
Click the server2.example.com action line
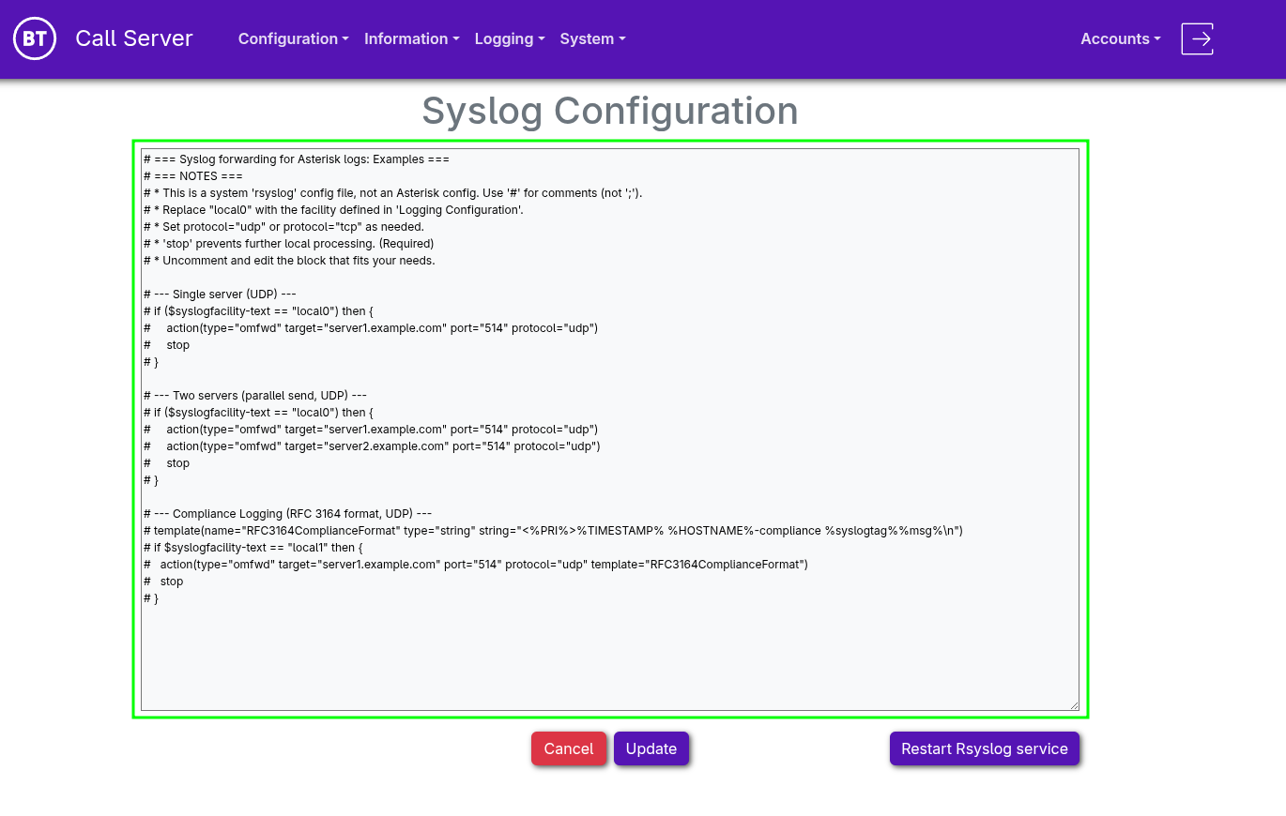[x=372, y=446]
